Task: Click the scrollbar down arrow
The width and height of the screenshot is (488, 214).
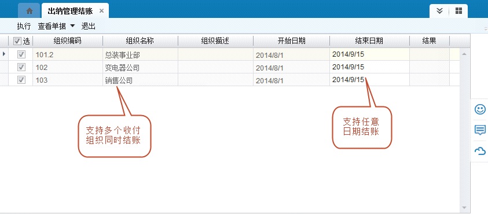Action: [x=464, y=207]
